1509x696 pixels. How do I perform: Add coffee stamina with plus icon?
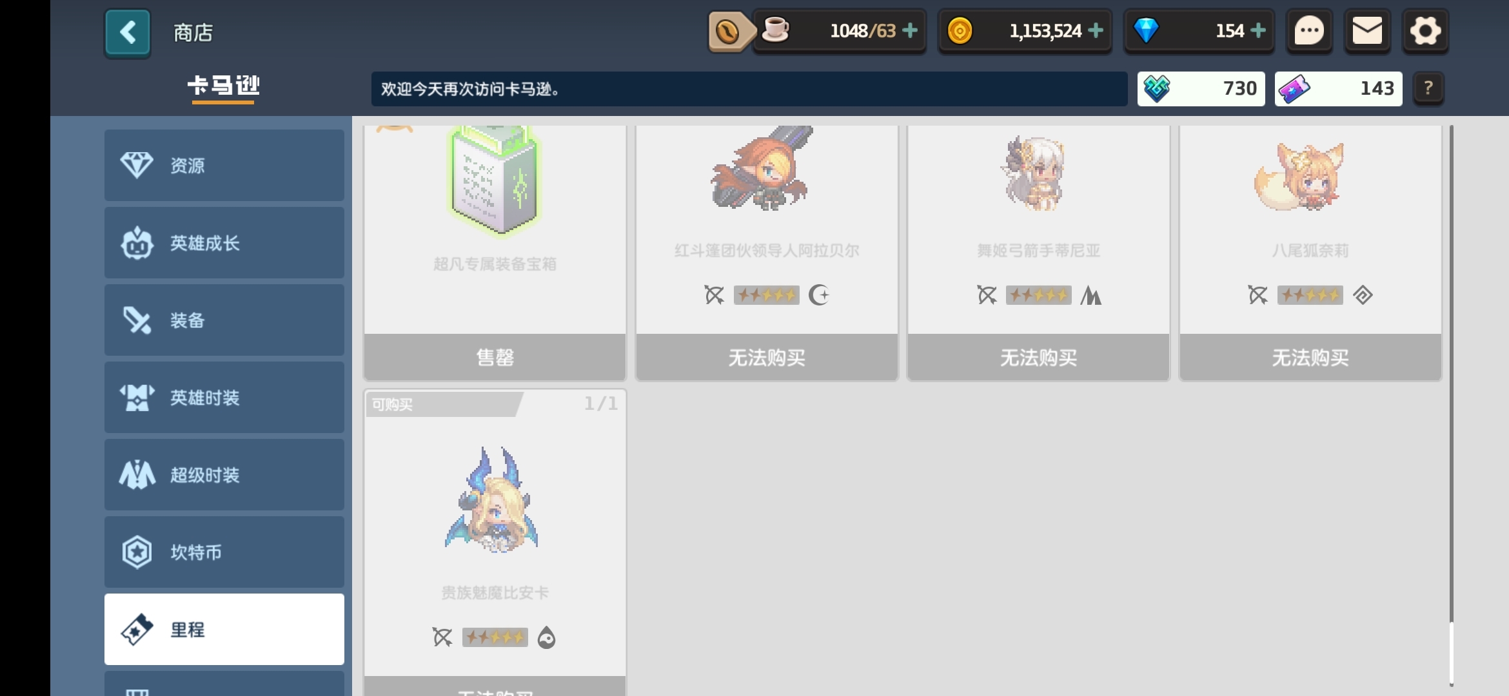pos(910,30)
